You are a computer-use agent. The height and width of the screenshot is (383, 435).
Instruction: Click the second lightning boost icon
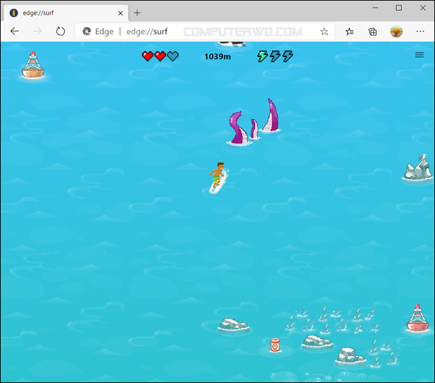275,56
